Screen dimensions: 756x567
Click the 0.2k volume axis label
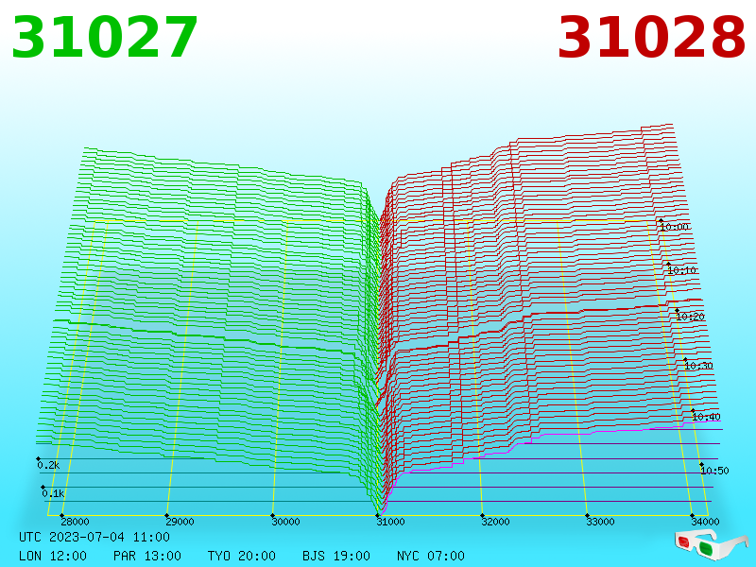pos(48,465)
